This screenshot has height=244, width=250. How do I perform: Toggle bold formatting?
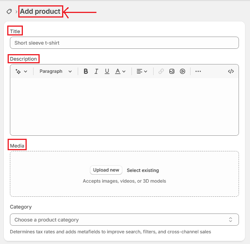pyautogui.click(x=86, y=71)
